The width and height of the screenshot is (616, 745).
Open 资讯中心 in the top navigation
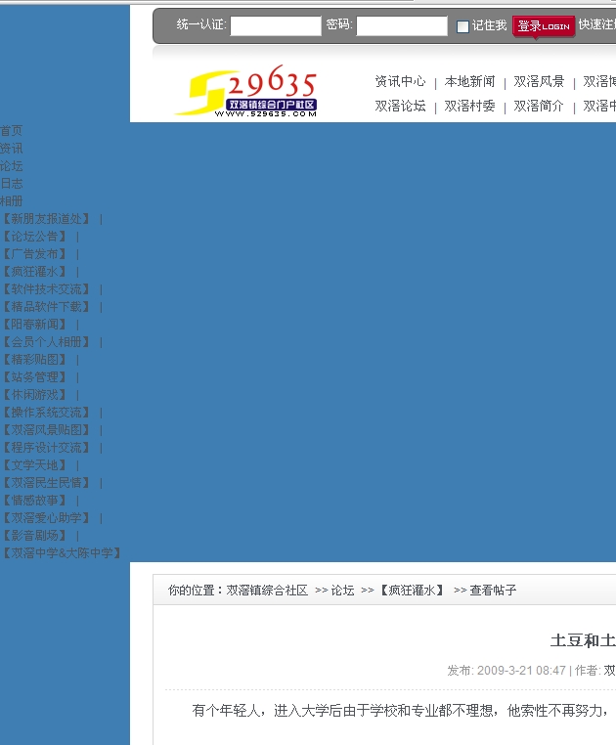click(400, 81)
